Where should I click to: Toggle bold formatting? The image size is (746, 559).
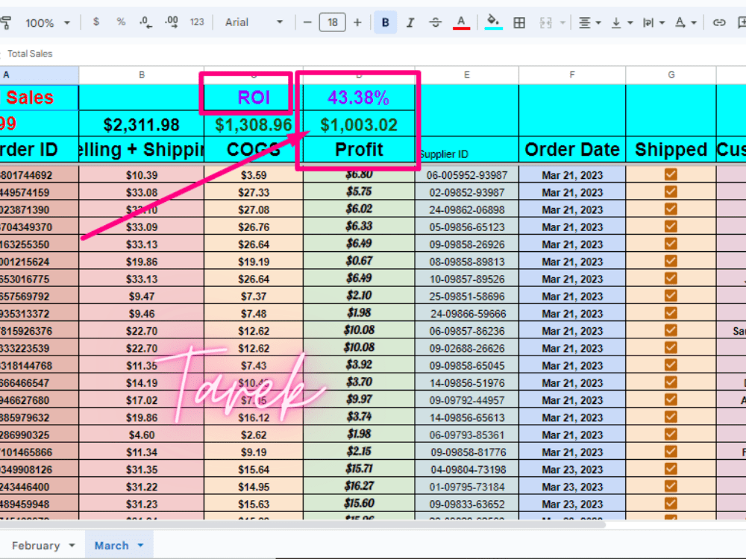tap(386, 22)
